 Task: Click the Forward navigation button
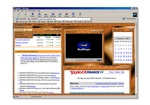click(x=25, y=15)
